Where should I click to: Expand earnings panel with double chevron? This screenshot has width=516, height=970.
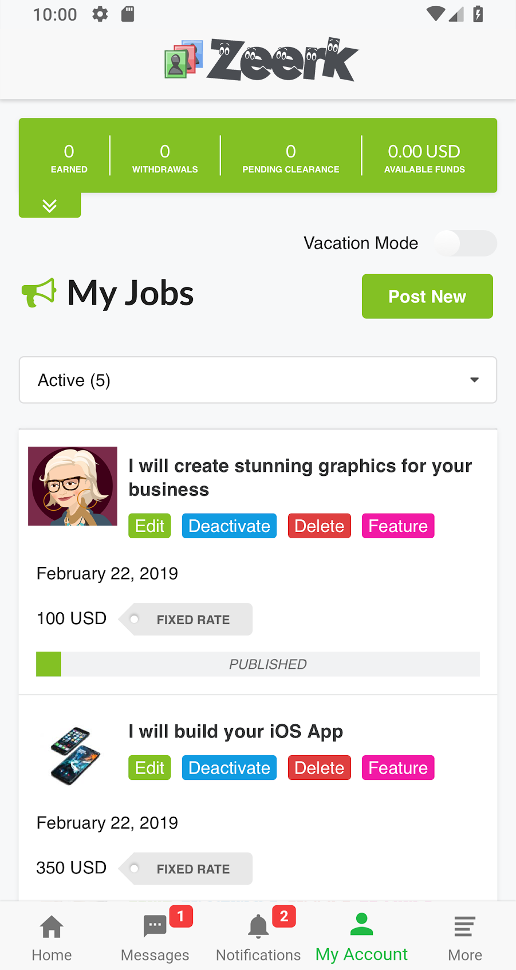click(x=50, y=206)
